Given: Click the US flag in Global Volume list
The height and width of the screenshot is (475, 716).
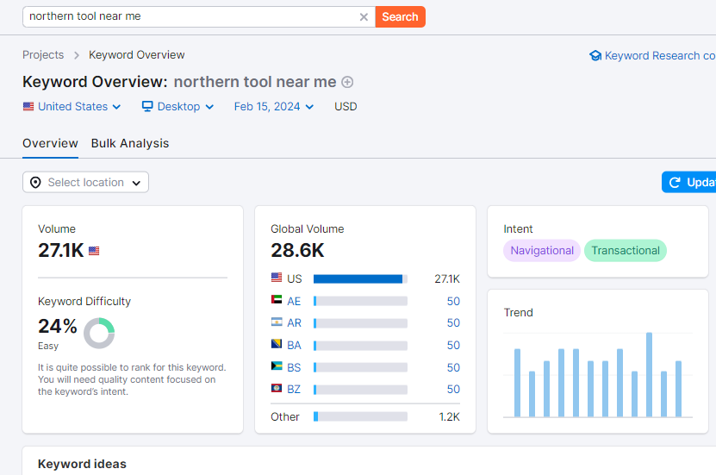Looking at the screenshot, I should tap(277, 278).
